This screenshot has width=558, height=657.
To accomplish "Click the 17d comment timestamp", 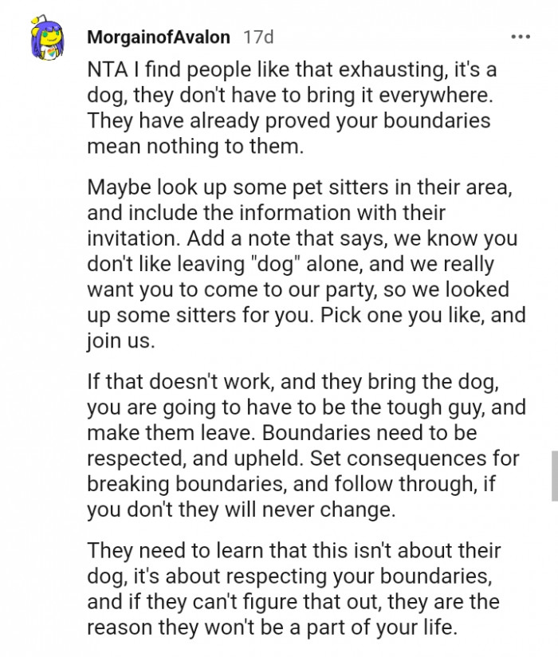I will 257,37.
